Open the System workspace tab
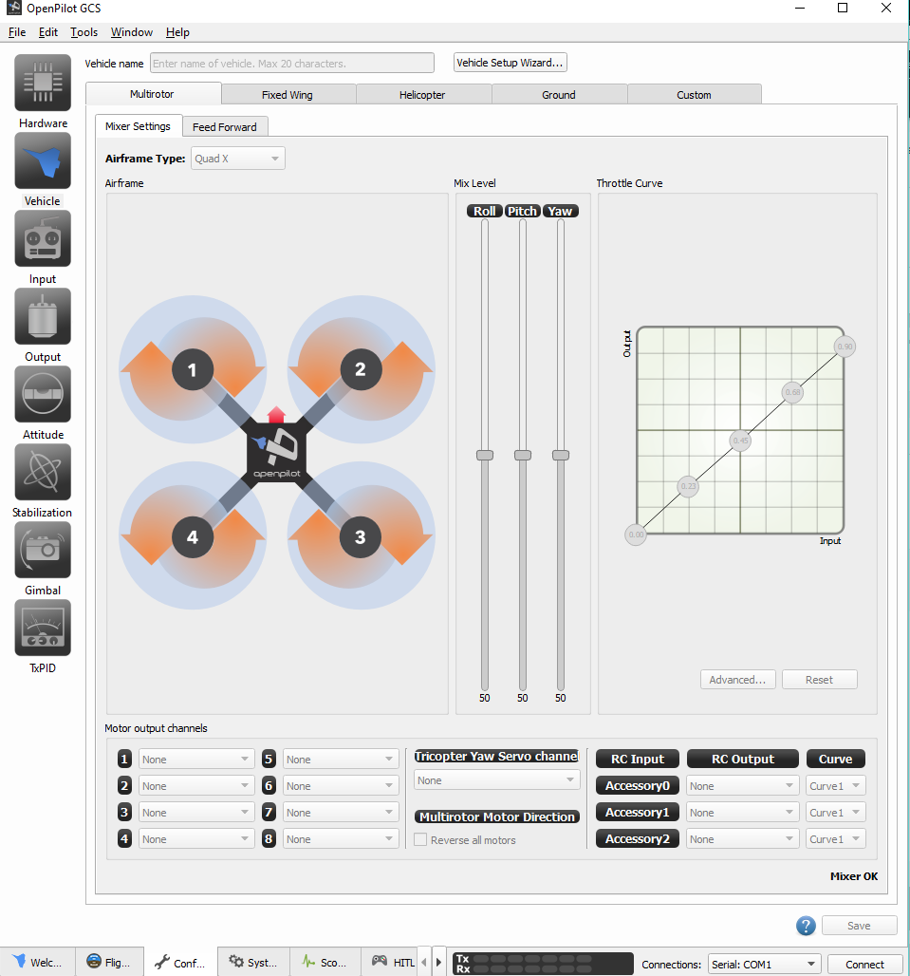Viewport: 910px width, 976px height. pyautogui.click(x=252, y=963)
